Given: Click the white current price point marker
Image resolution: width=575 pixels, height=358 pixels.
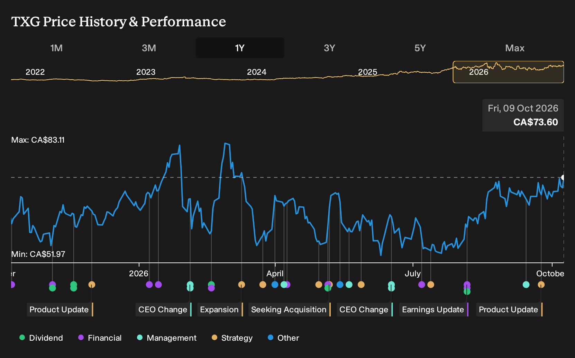Looking at the screenshot, I should tap(563, 178).
